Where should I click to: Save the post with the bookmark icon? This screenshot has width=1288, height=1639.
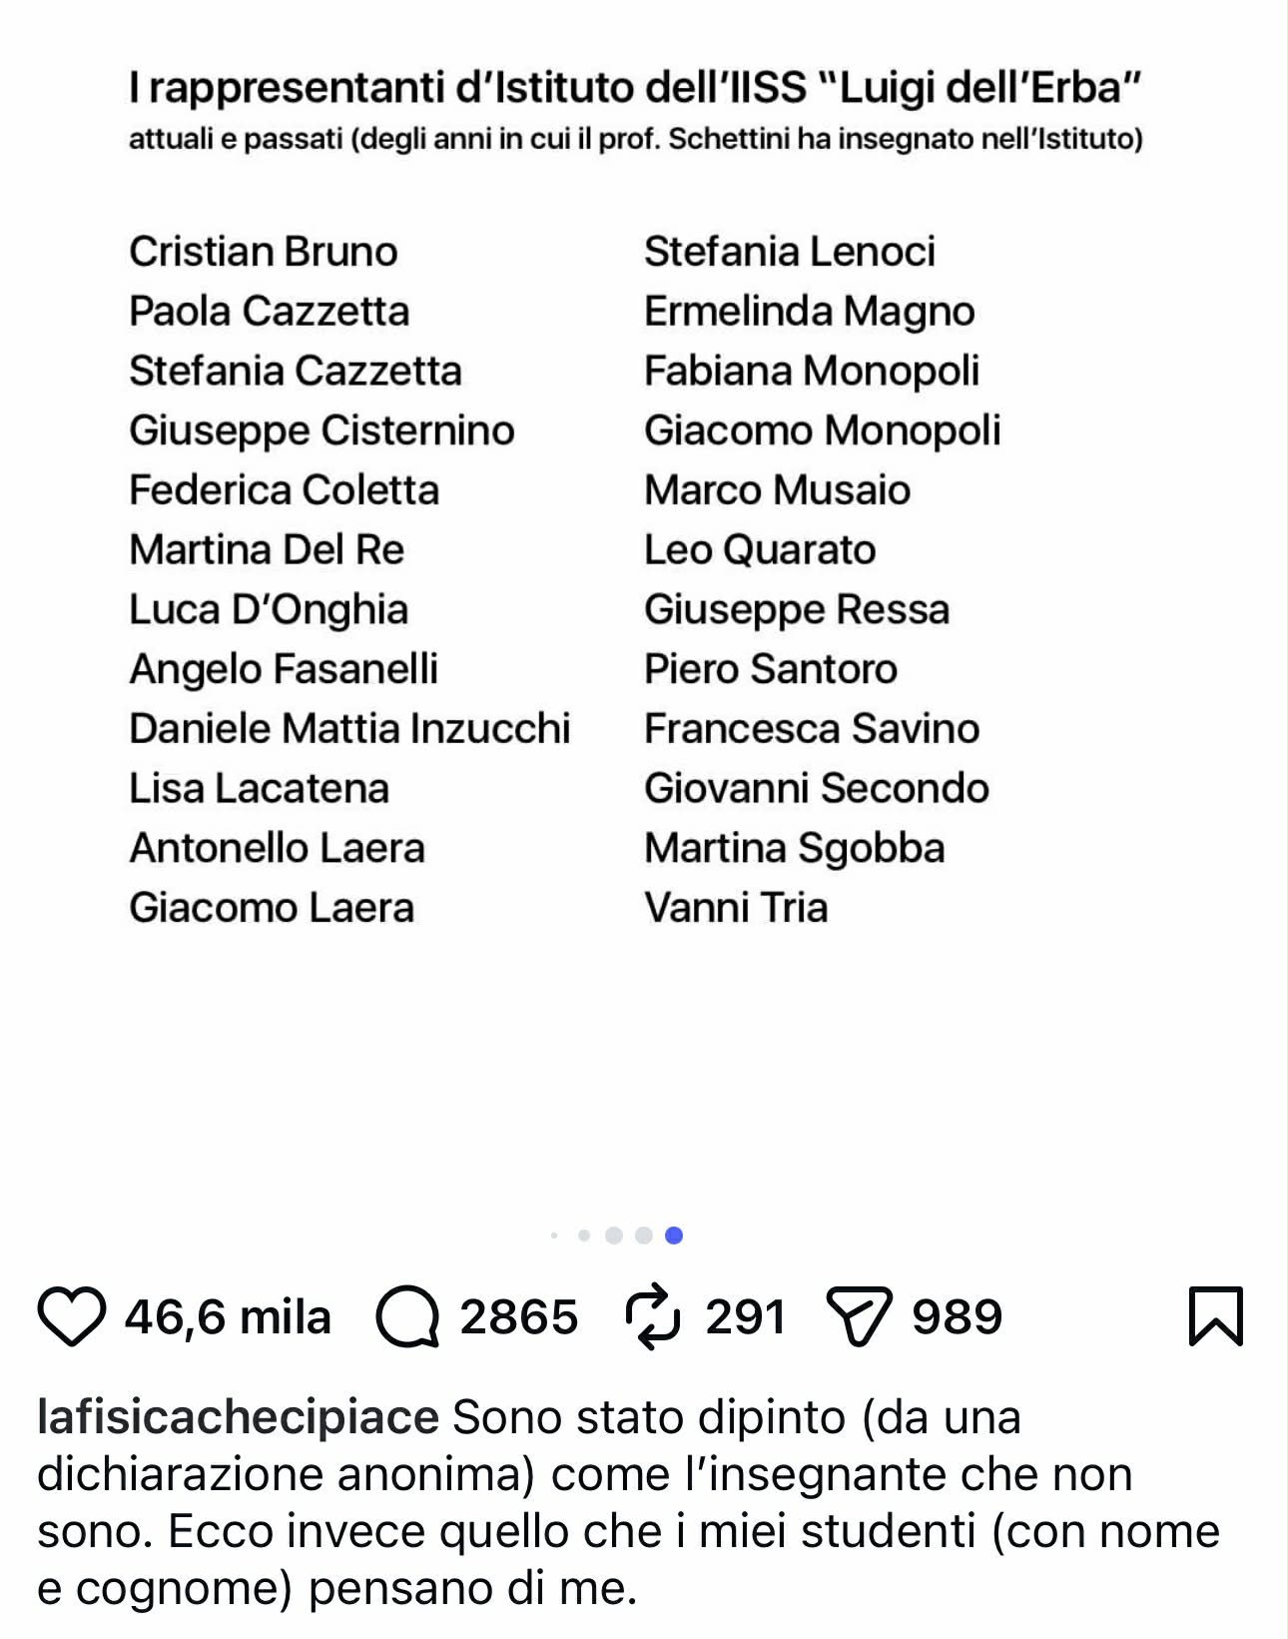(1215, 1316)
